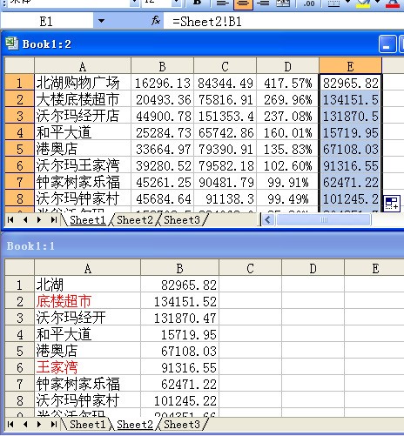
Task: Click the Select All corner in Book1:1
Action: (x=20, y=267)
